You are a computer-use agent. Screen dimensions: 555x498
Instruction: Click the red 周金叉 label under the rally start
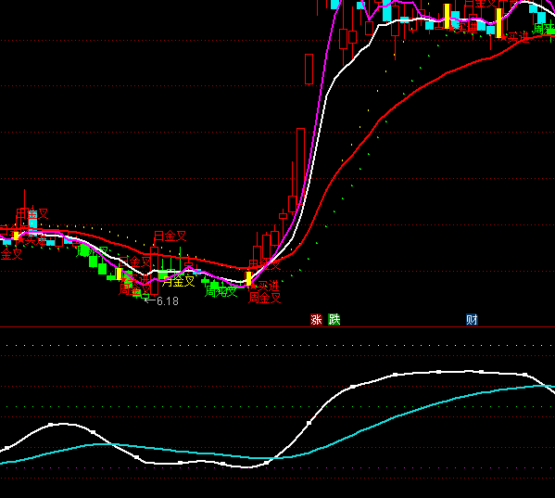coord(265,298)
